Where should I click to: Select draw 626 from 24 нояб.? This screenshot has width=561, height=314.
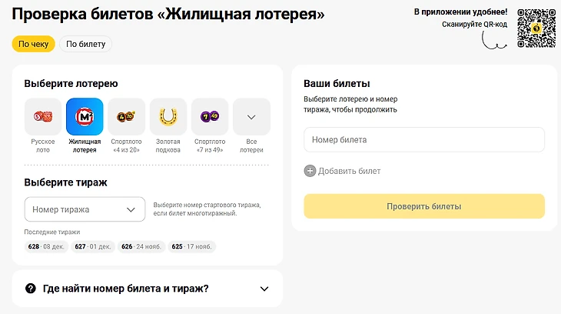tap(141, 247)
